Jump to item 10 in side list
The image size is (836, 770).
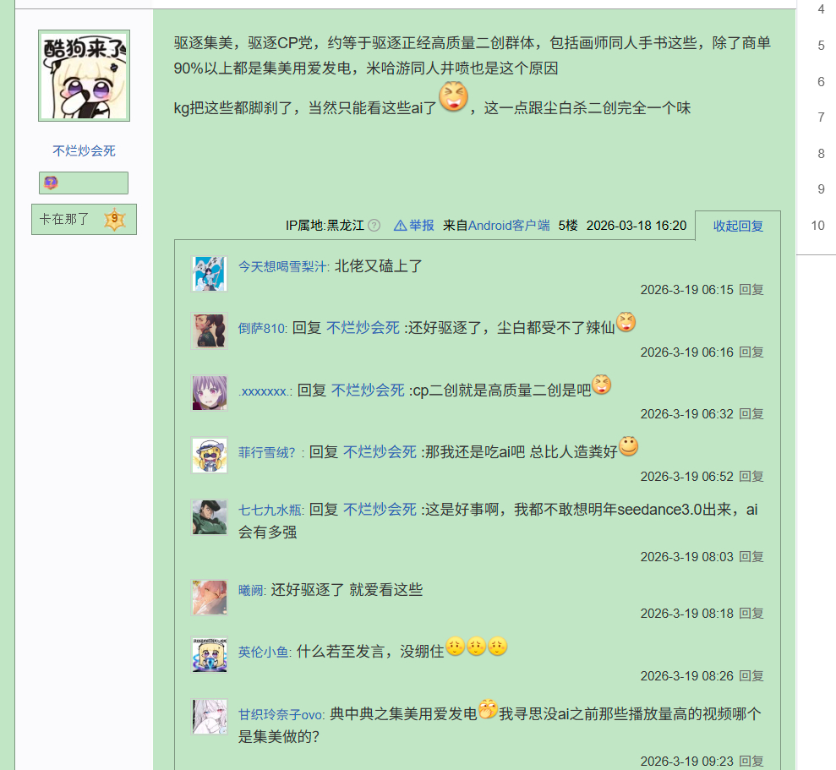coord(818,226)
